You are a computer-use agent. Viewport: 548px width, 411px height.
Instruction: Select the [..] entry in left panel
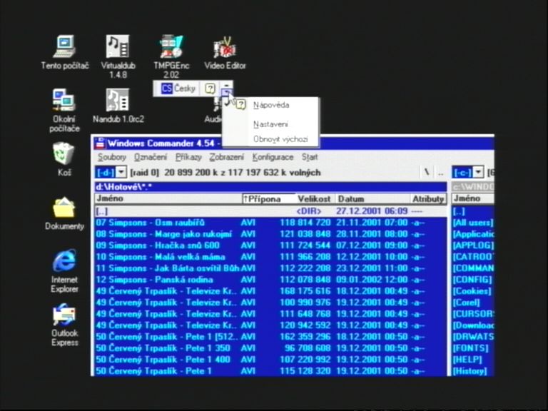pos(270,211)
